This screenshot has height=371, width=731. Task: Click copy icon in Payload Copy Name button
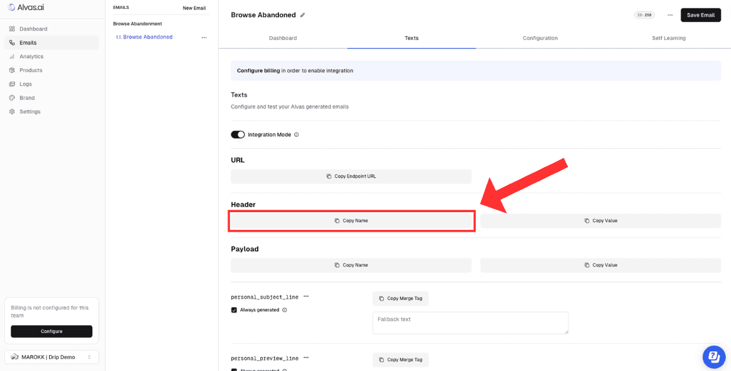pyautogui.click(x=337, y=266)
